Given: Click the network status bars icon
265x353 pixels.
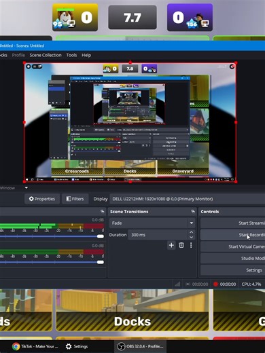Looking at the screenshot, I should [x=177, y=284].
